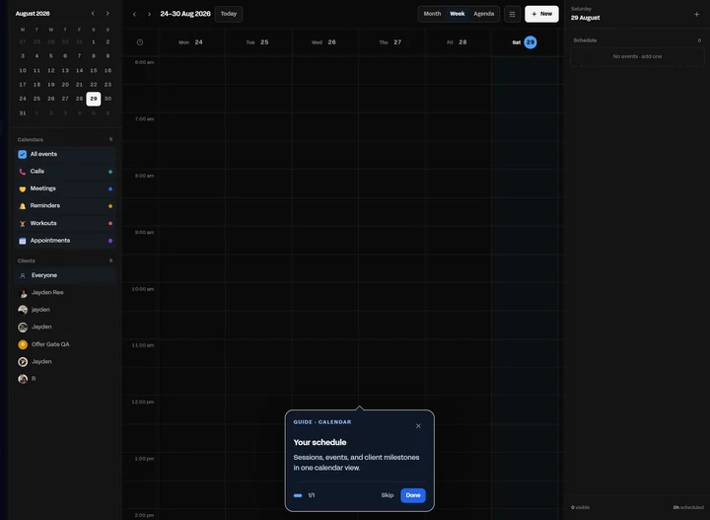Click the 24–30 Aug 2026 date range title

coord(185,14)
